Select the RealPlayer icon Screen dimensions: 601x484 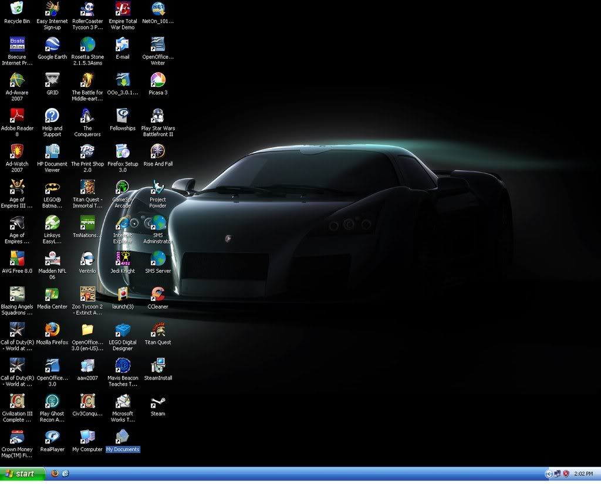coord(52,436)
